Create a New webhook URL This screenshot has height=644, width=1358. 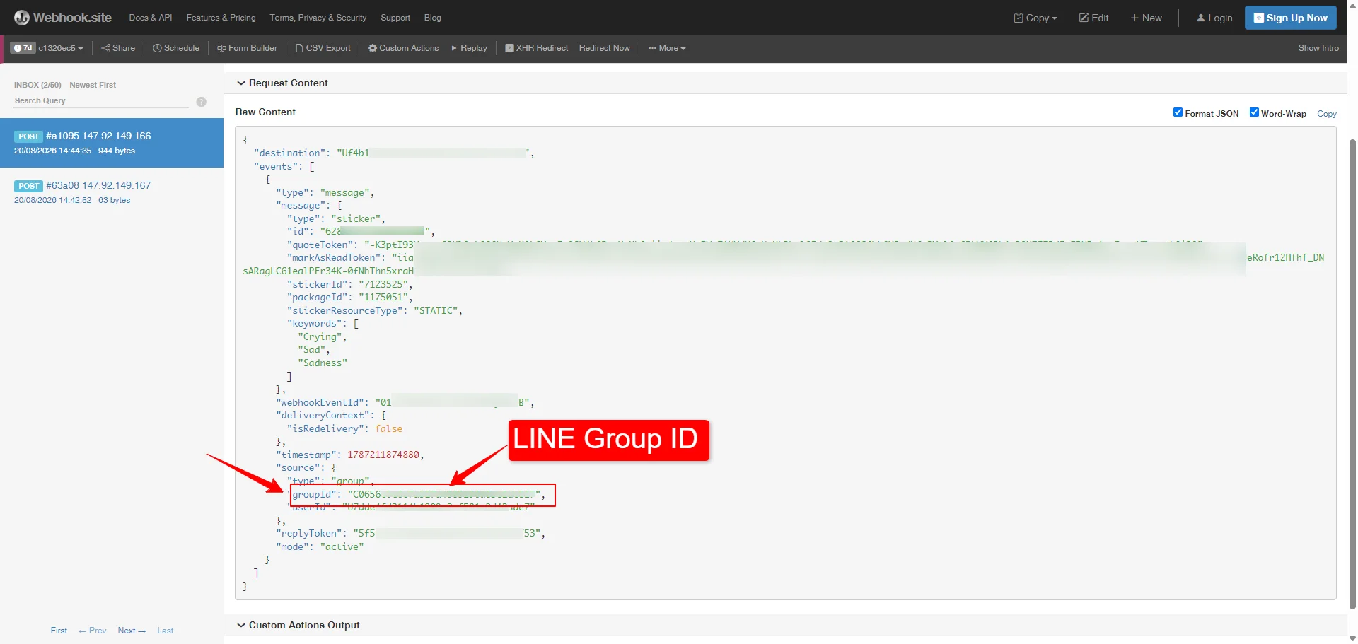pyautogui.click(x=1146, y=18)
